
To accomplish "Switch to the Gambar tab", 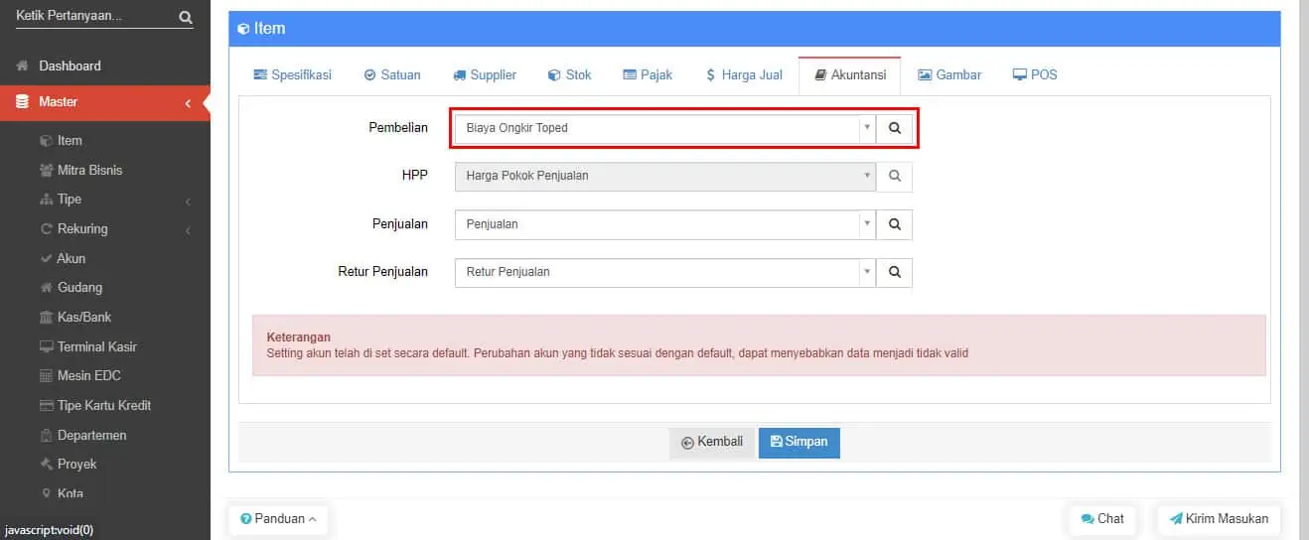I will tap(949, 74).
